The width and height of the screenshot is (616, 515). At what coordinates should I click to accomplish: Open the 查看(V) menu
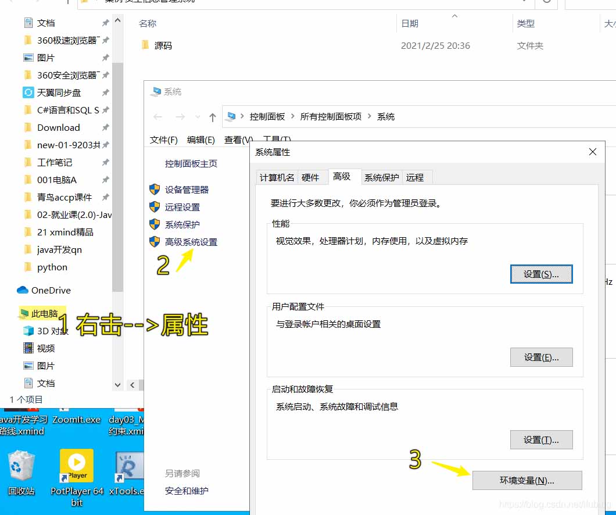pyautogui.click(x=238, y=140)
